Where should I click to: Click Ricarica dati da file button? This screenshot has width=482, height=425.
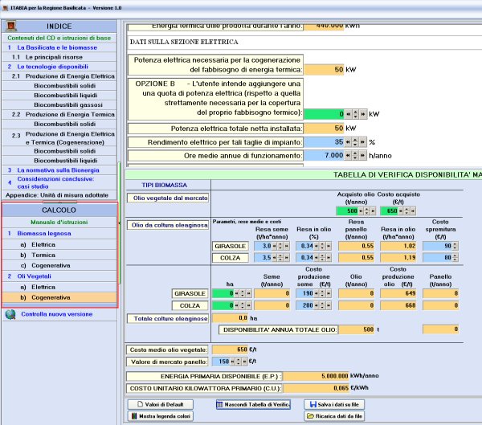point(334,416)
